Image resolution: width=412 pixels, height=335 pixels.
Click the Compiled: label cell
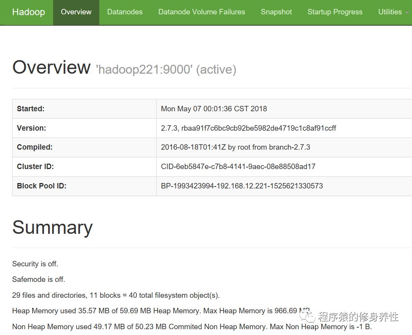84,147
